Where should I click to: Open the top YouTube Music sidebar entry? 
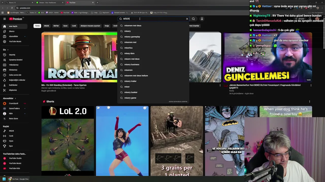pos(15,41)
